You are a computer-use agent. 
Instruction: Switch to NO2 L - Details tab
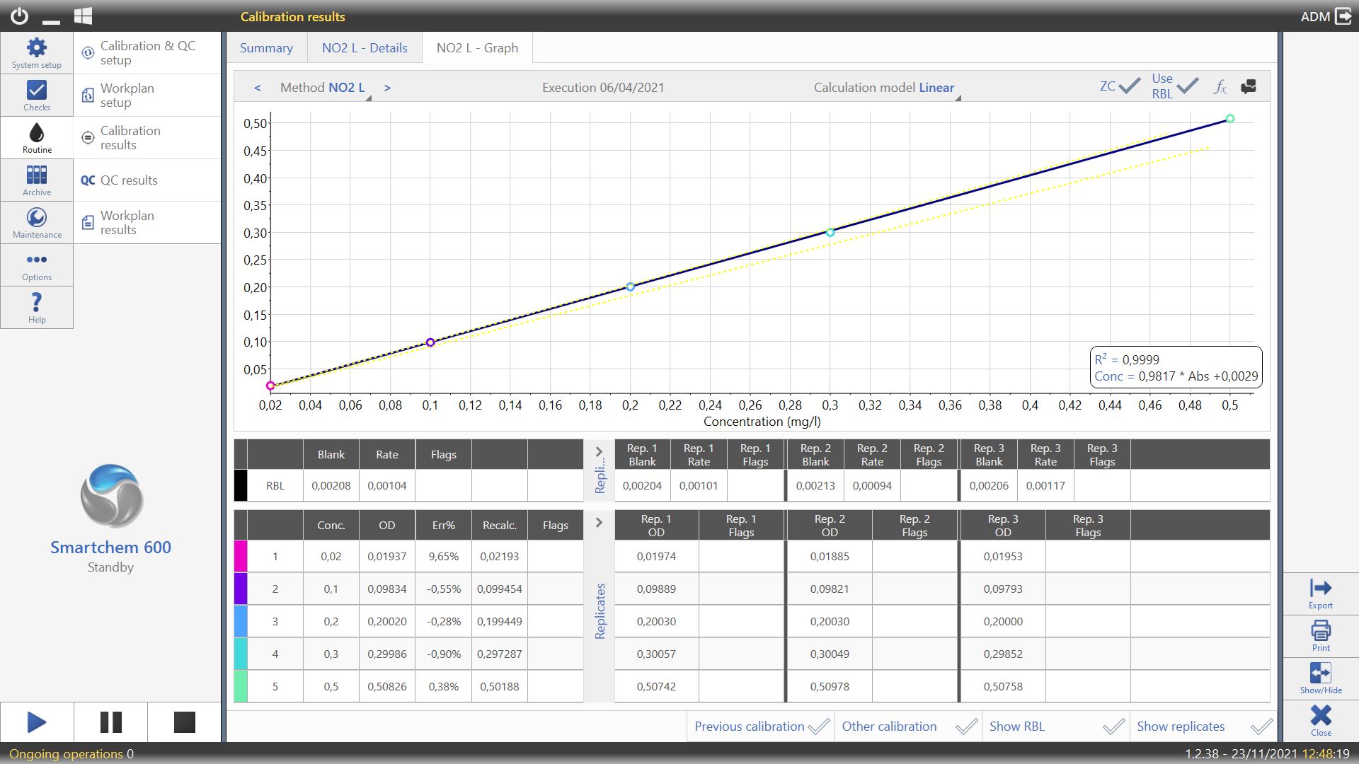click(x=365, y=48)
